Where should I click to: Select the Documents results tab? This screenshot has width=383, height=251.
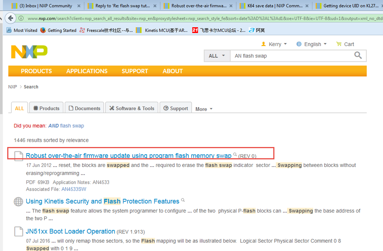click(84, 108)
